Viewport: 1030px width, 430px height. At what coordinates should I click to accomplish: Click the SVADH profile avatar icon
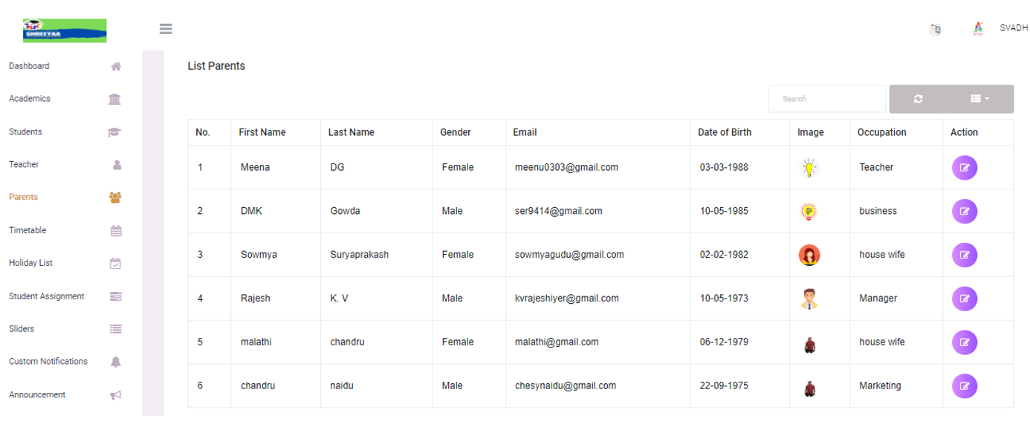[x=978, y=29]
